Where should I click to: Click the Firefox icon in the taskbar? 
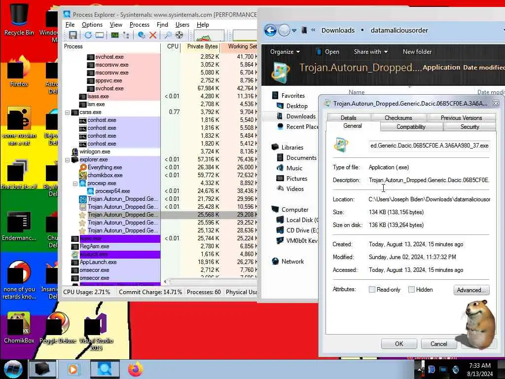point(135,369)
